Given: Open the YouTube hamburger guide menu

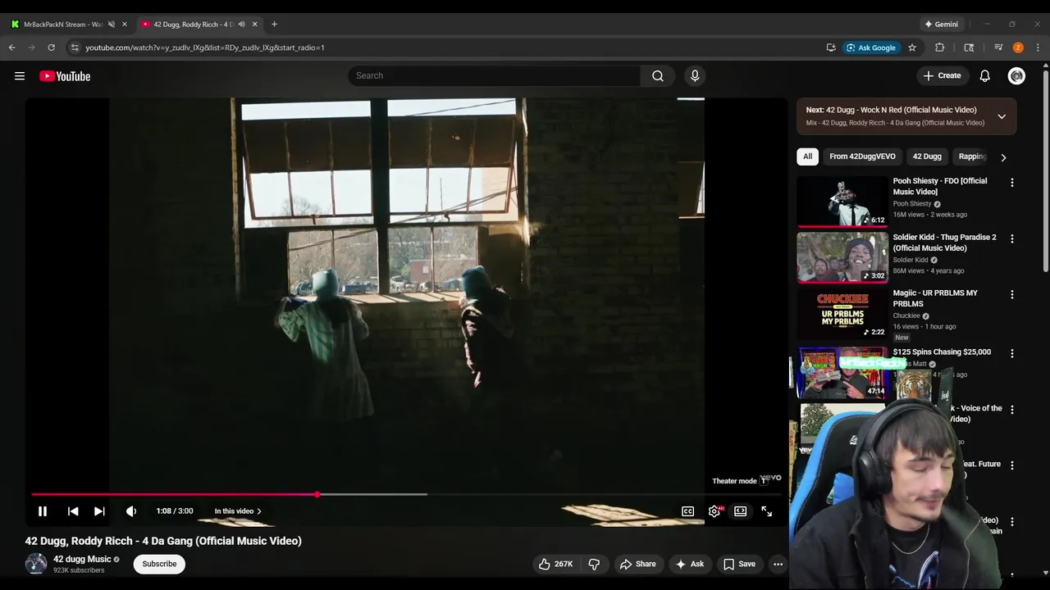Looking at the screenshot, I should click(x=20, y=76).
